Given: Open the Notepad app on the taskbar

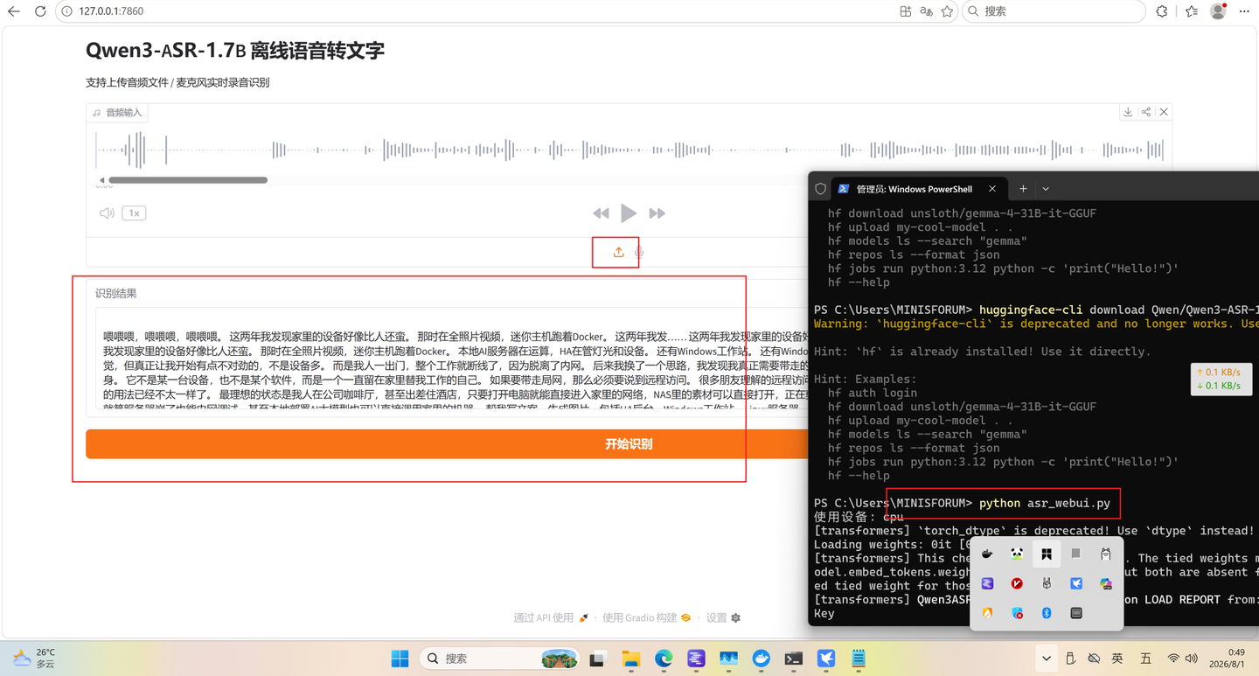Looking at the screenshot, I should [859, 659].
